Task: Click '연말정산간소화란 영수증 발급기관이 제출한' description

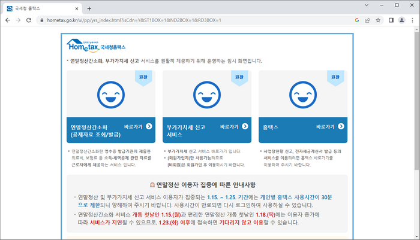Action: click(x=111, y=151)
